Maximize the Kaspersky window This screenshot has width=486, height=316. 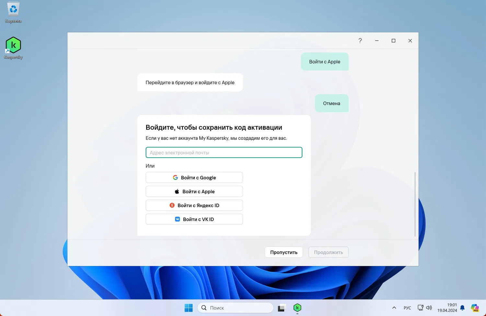point(393,40)
